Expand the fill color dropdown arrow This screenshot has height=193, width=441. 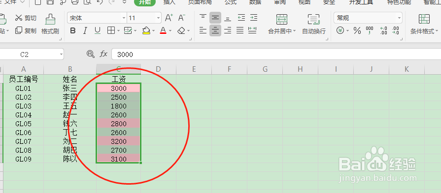(x=153, y=31)
